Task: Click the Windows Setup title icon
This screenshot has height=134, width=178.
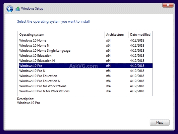Action: coord(18,9)
